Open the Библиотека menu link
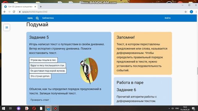Screen dimensions: 198x111 click(x=48, y=18)
